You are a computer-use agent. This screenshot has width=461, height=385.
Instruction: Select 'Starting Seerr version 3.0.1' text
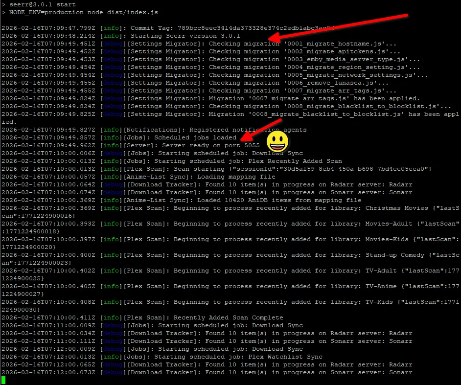coord(185,36)
